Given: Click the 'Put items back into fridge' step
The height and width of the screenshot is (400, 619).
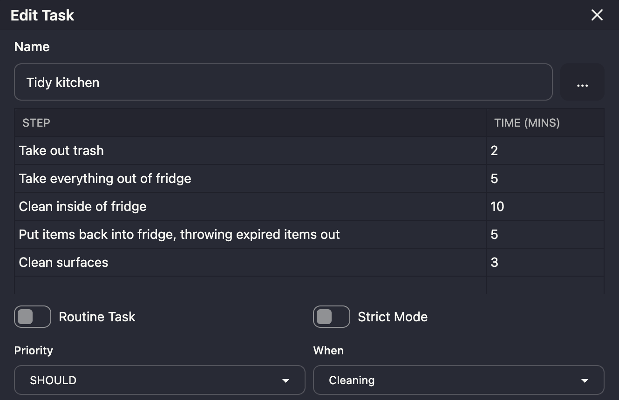Looking at the screenshot, I should coord(250,234).
